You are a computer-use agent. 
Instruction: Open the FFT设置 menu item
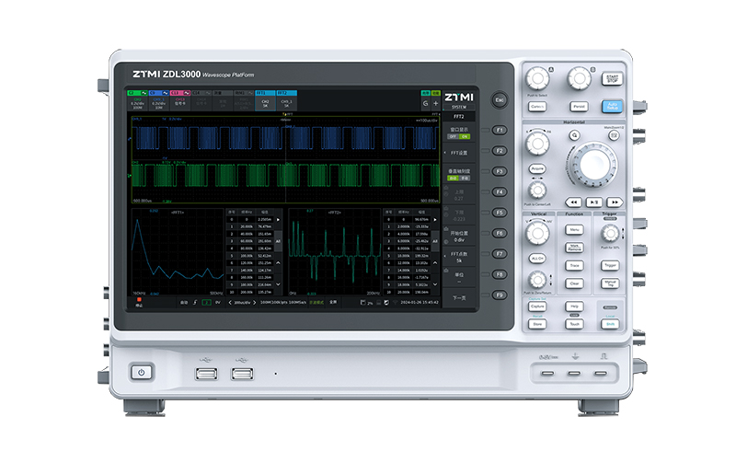pos(458,153)
